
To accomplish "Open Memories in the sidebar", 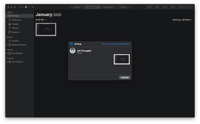I will click(20, 20).
